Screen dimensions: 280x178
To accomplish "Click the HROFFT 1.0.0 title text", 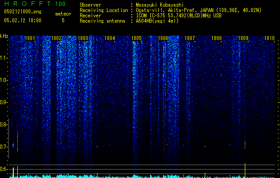I will click(x=35, y=4).
